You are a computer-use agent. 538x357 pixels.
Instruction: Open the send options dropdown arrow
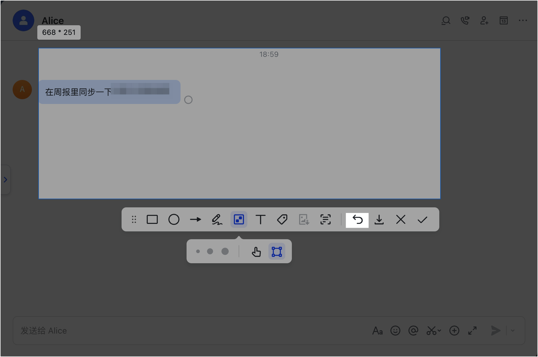tap(513, 331)
